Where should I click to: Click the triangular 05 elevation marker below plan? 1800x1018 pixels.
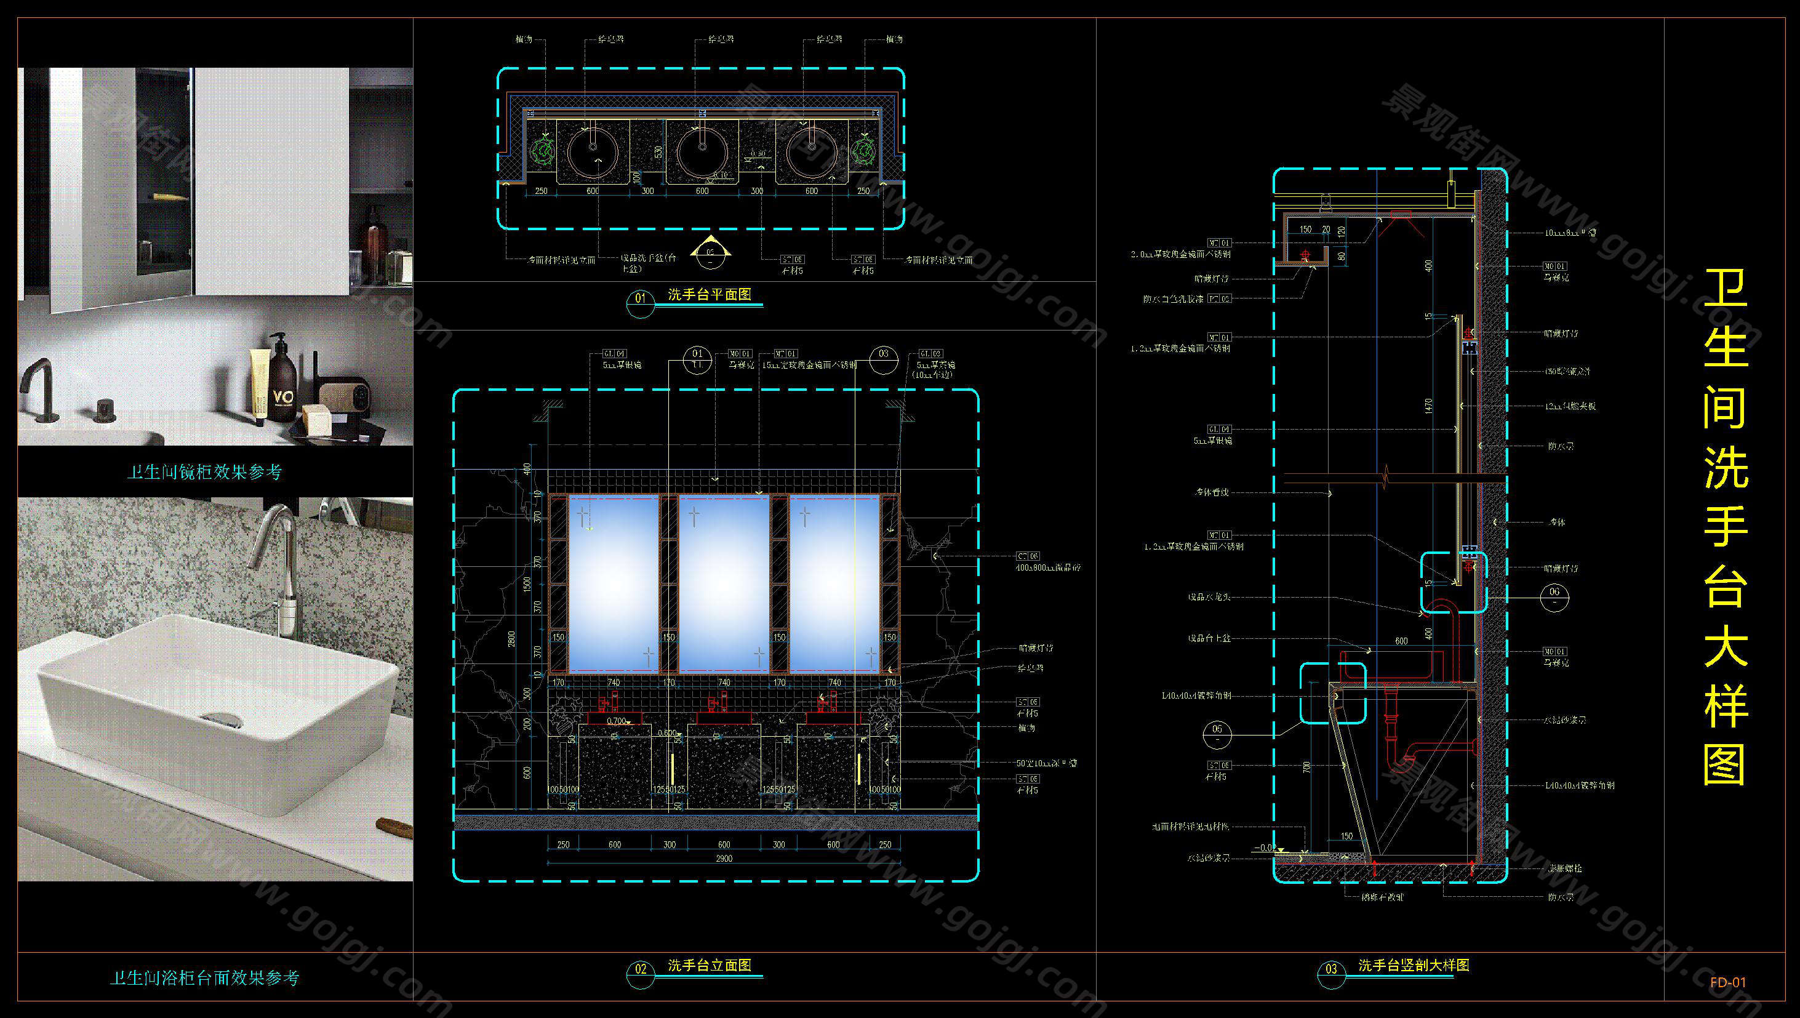click(x=710, y=255)
